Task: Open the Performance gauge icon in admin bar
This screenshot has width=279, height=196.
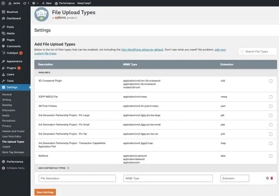Action: (56, 3)
